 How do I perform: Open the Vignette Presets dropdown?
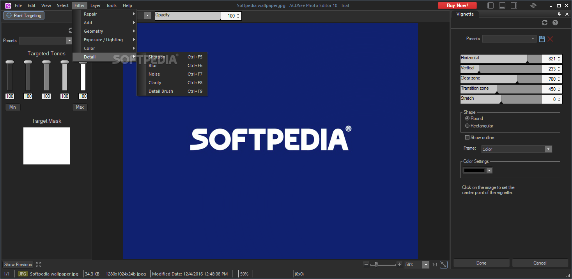click(x=509, y=39)
